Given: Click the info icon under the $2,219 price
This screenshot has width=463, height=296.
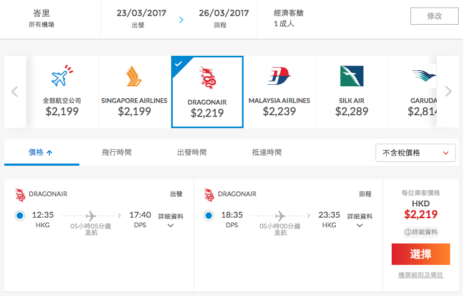Looking at the screenshot, I should pos(408,232).
